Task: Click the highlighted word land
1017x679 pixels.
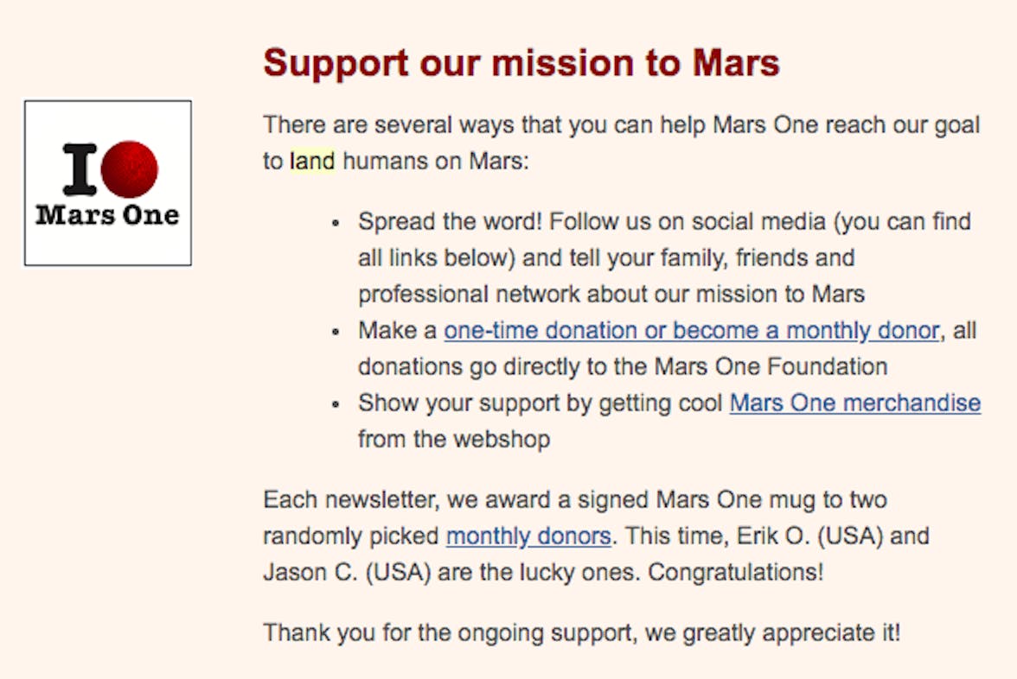Action: click(x=312, y=161)
